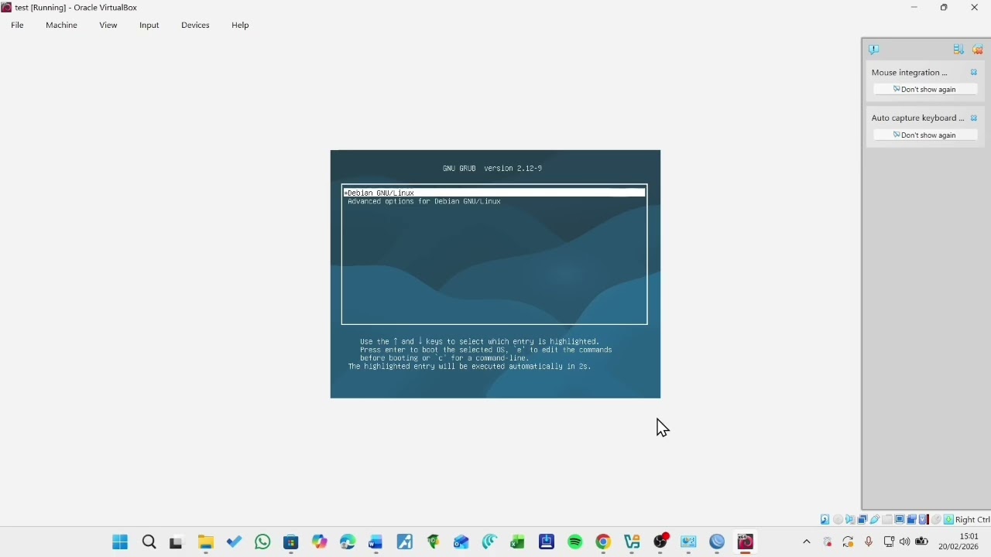Click the notification center speech bubble icon
This screenshot has width=991, height=557.
(874, 50)
